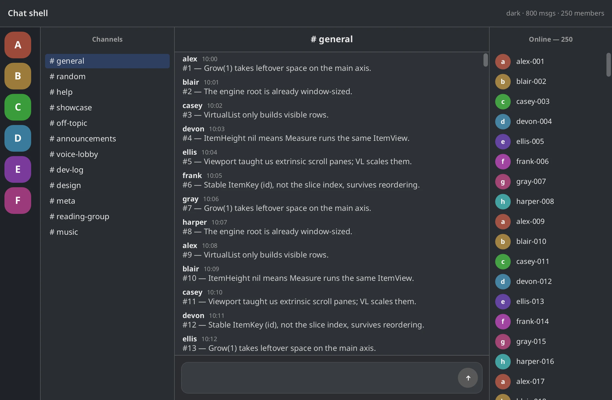Click ellis-005 avatar
612x400 pixels.
coord(503,142)
